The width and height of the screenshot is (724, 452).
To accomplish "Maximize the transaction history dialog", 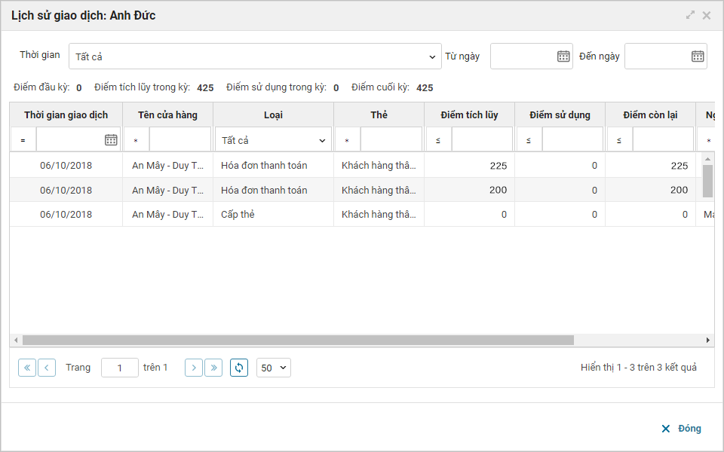I will [x=690, y=15].
